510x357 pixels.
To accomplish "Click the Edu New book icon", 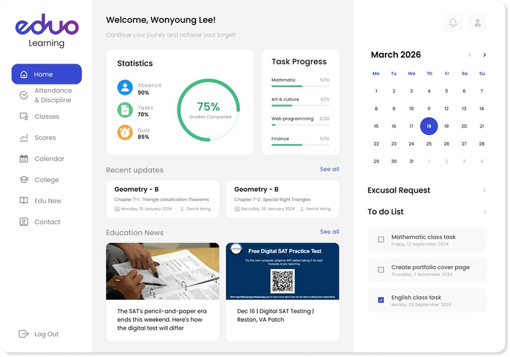I will tap(24, 200).
